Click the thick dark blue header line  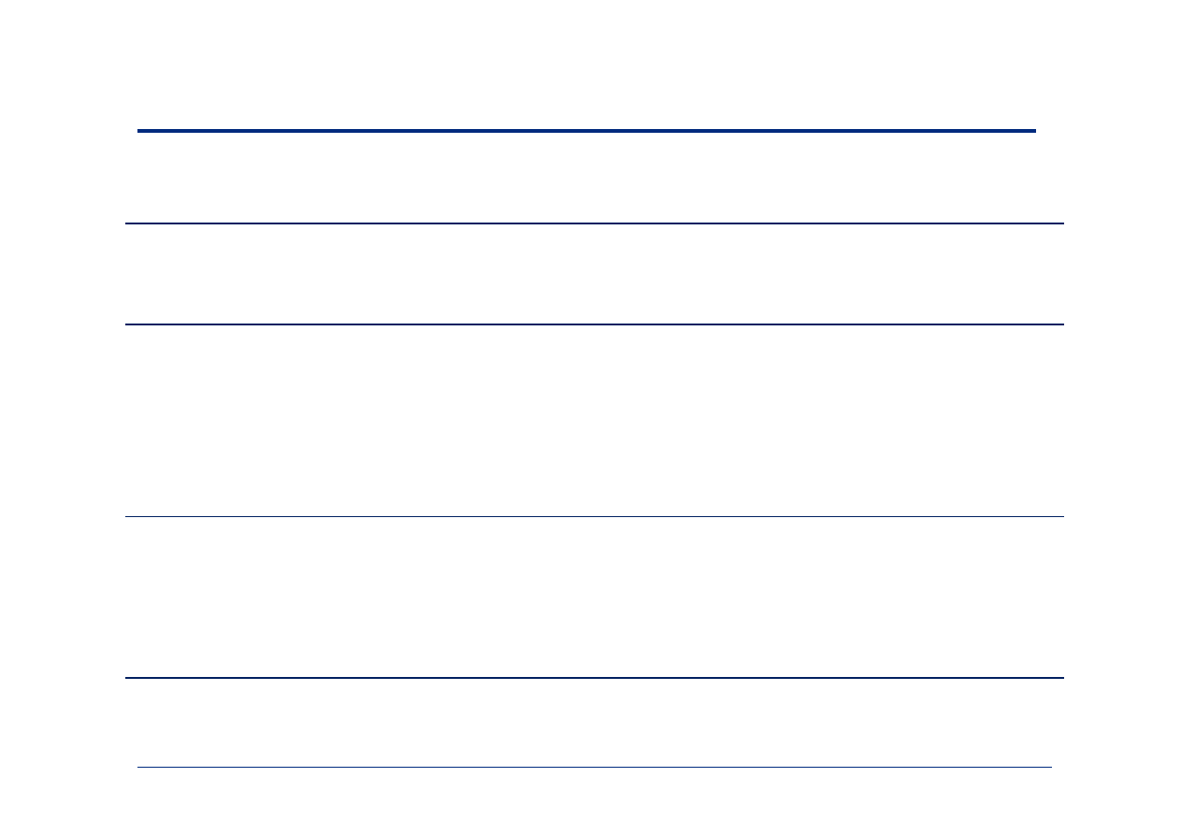pyautogui.click(x=586, y=131)
